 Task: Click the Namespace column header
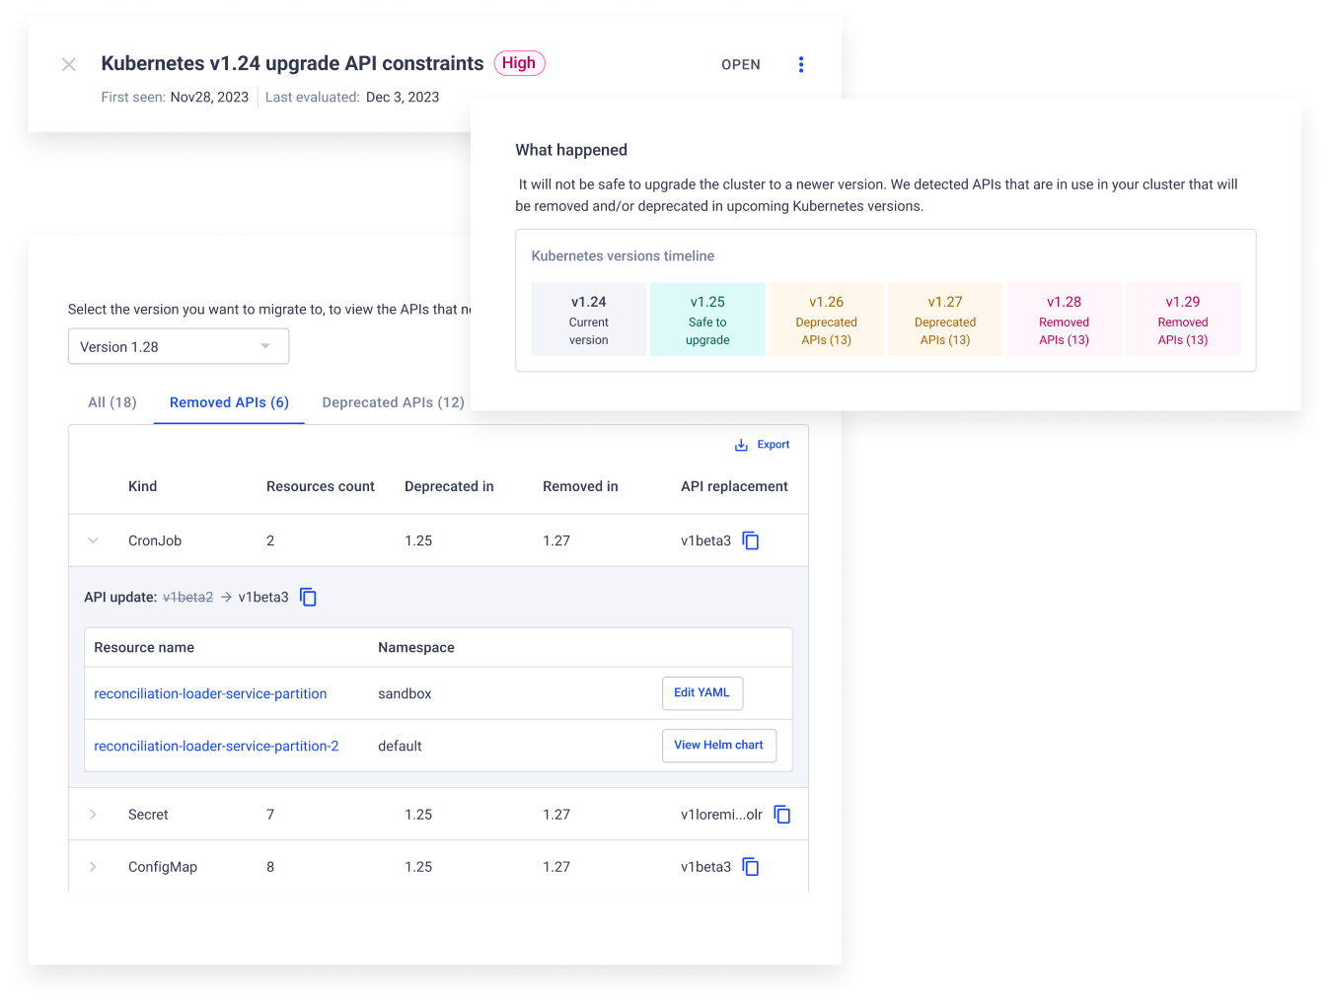[x=416, y=647]
